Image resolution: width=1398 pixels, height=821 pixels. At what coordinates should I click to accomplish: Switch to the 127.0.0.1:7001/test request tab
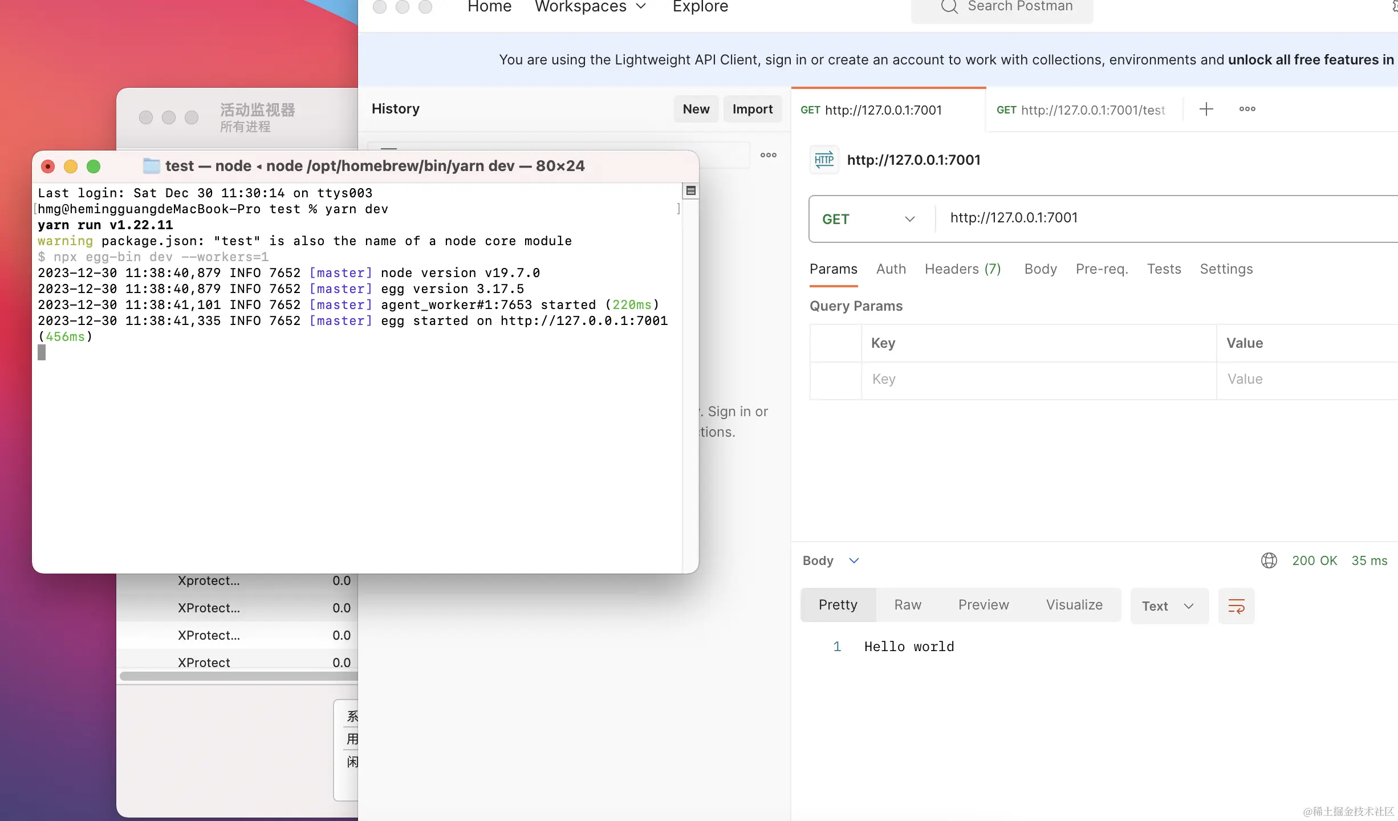tap(1080, 110)
